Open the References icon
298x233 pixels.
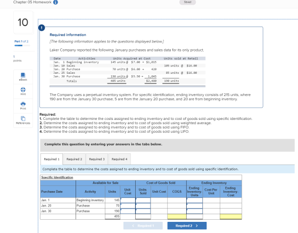(23, 118)
